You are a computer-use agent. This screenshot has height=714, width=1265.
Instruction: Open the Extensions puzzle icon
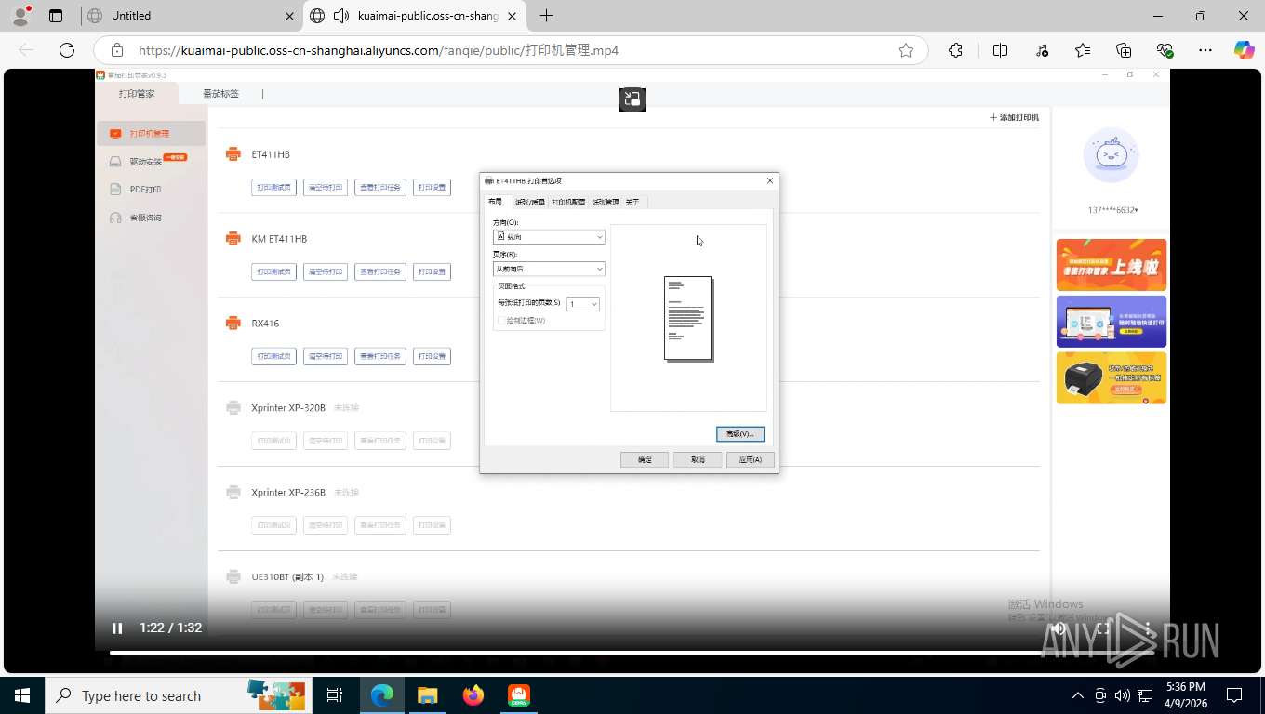955,50
